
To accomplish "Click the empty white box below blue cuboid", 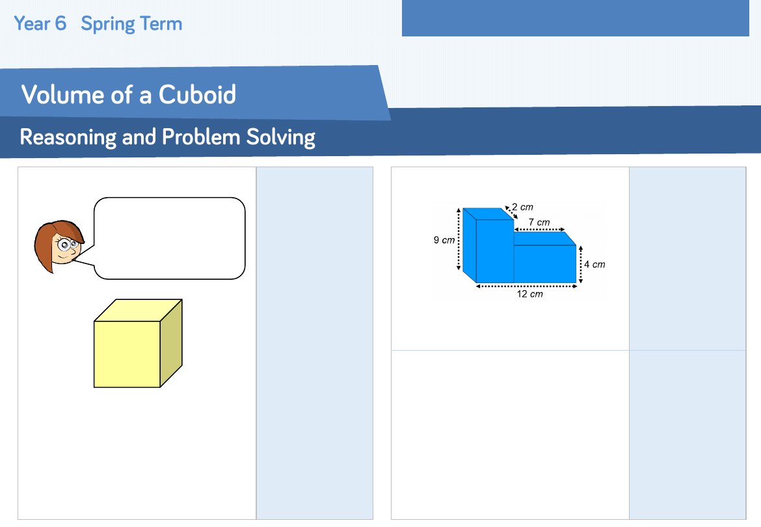I will click(510, 435).
